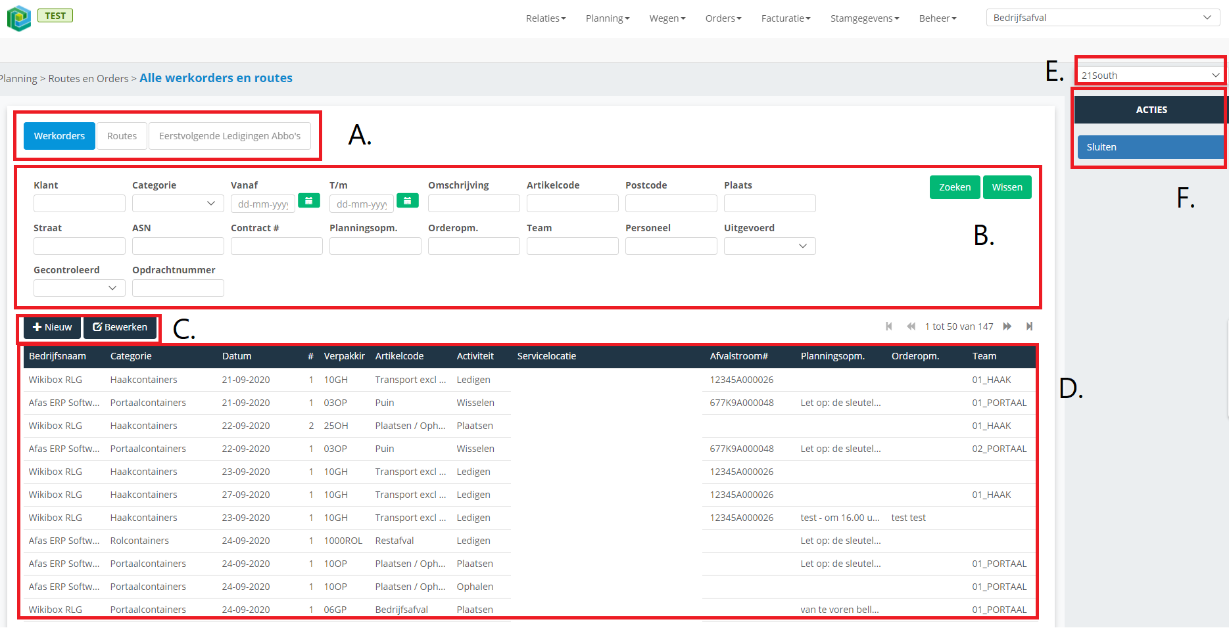Focus the Artikelcode input field

click(572, 204)
